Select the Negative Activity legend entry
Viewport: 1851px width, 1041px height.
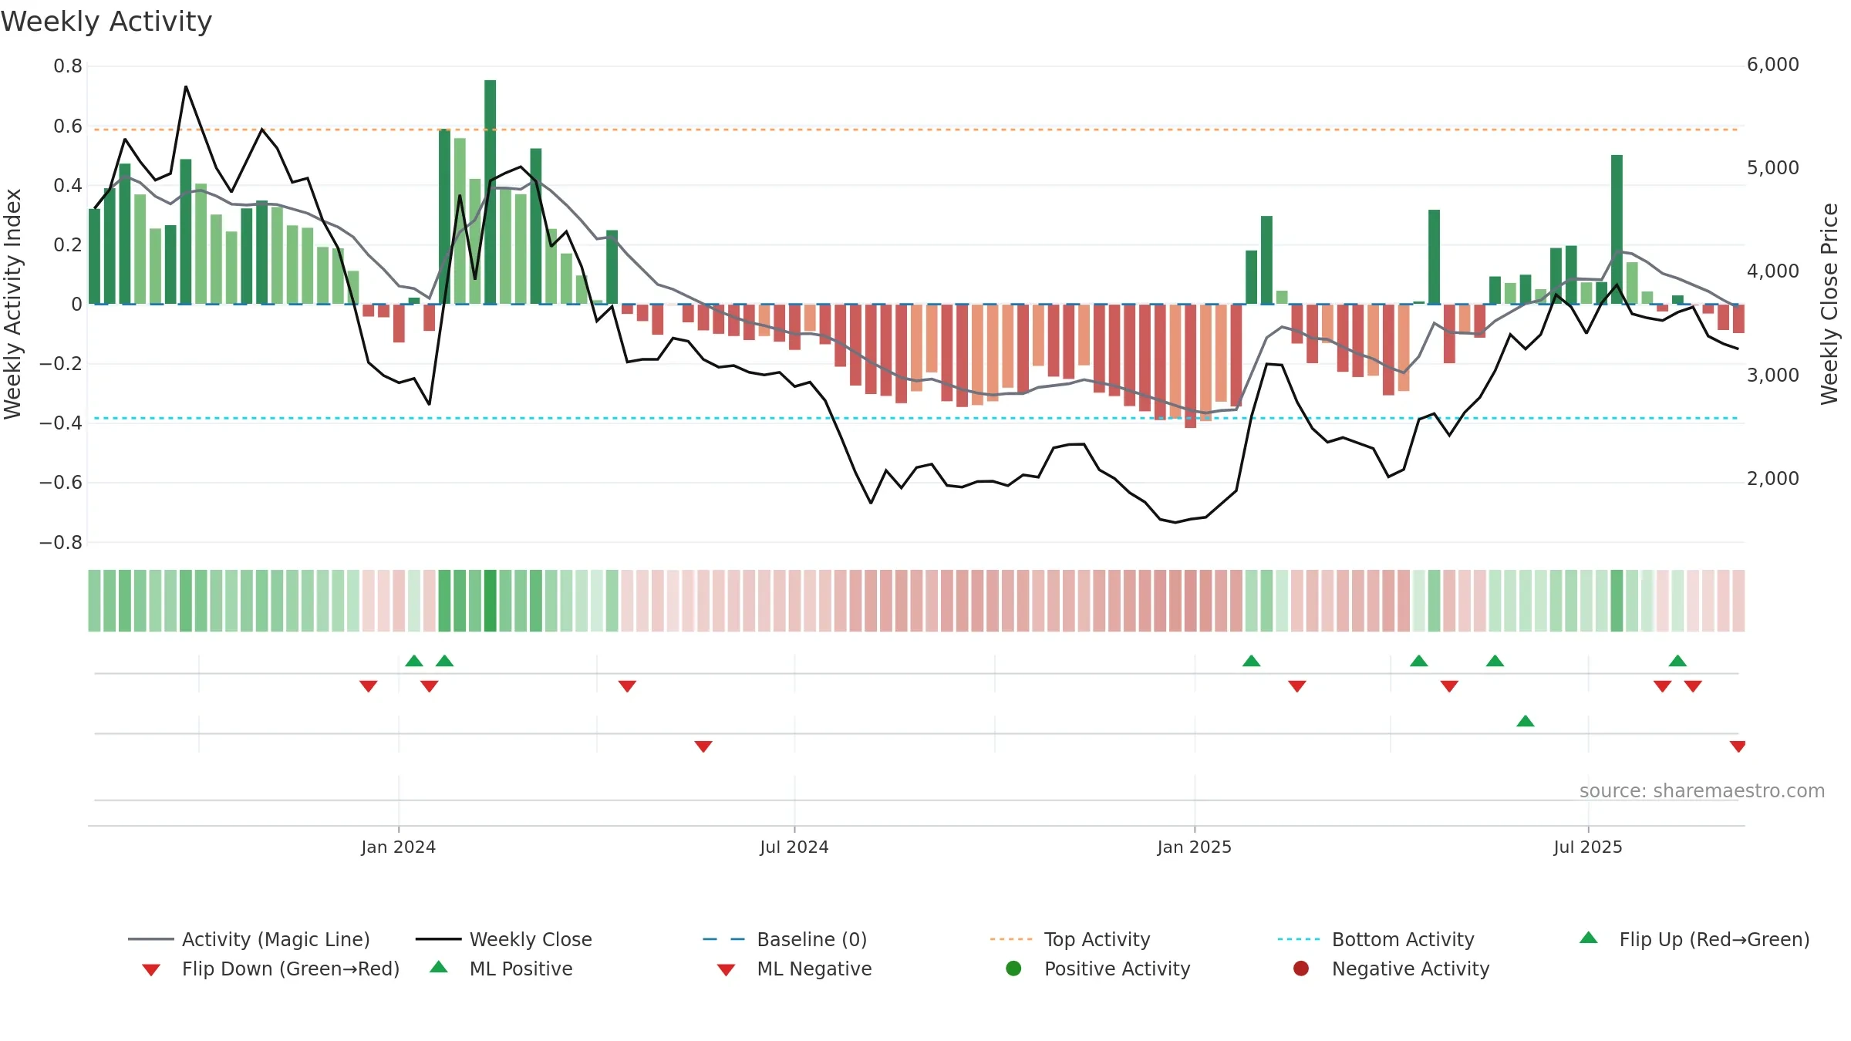pyautogui.click(x=1391, y=969)
